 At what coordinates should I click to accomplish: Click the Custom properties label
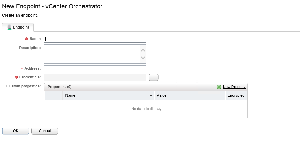tap(24, 86)
